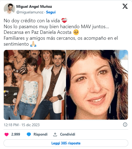Open the group cast photo
The height and width of the screenshot is (149, 132).
35,85
